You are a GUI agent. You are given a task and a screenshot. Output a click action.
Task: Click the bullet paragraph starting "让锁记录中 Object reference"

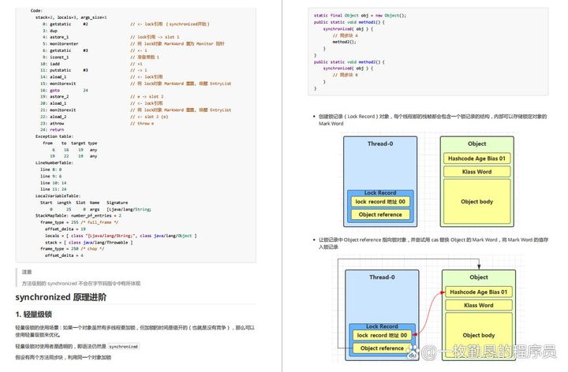[x=433, y=244]
